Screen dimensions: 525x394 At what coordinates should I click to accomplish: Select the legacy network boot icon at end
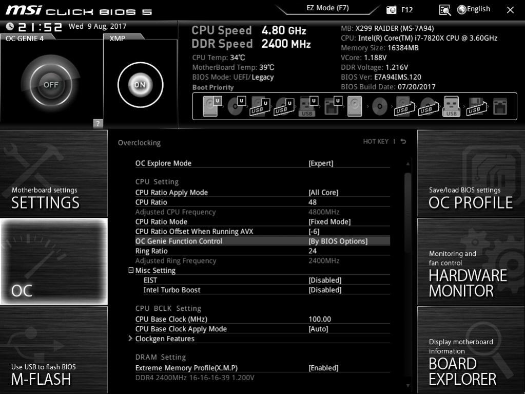click(500, 106)
